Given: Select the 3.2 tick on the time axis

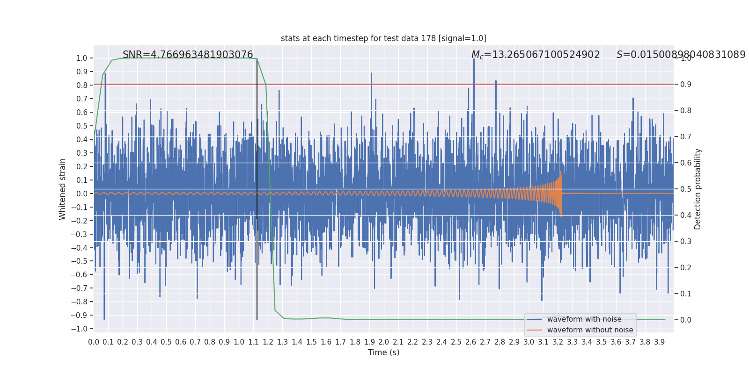Looking at the screenshot, I should point(558,342).
